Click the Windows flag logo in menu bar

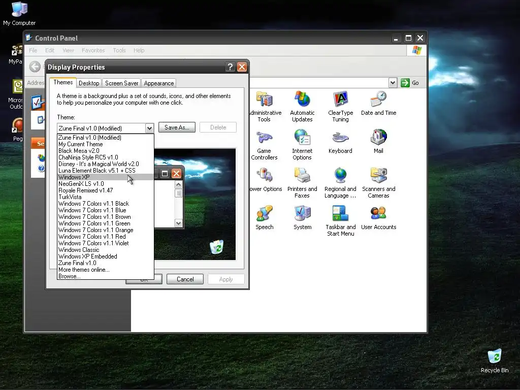416,50
